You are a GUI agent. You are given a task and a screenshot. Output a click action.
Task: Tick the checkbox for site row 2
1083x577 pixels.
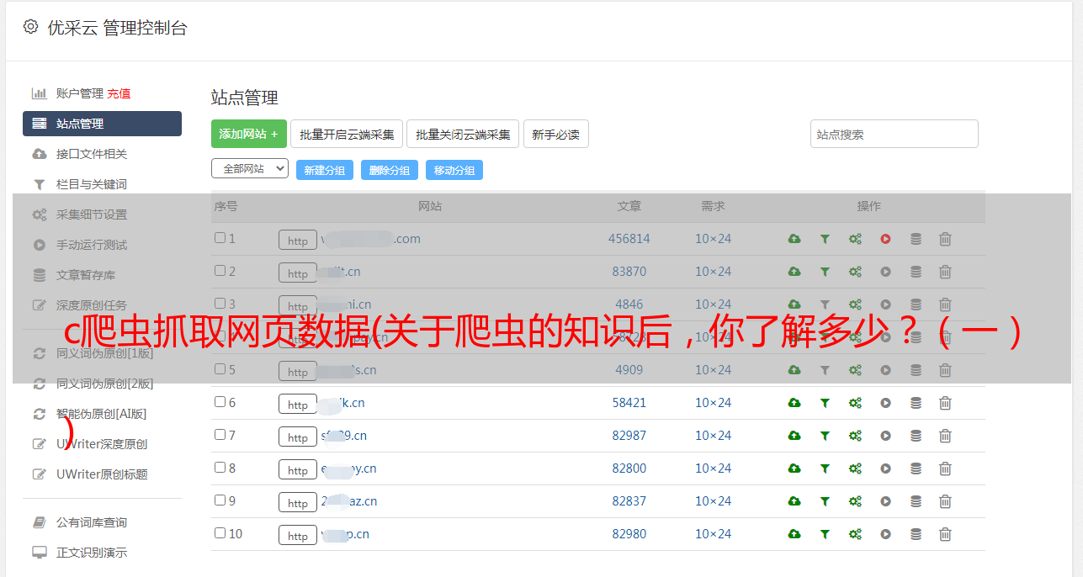pos(220,271)
